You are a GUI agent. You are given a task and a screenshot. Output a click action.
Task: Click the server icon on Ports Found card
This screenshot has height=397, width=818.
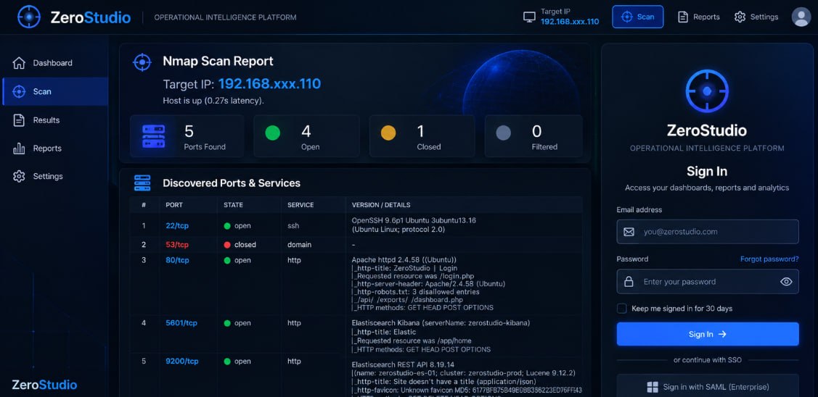click(x=154, y=136)
